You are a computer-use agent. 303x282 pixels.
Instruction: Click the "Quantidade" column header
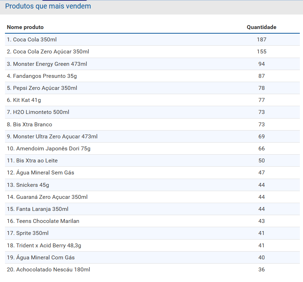point(261,27)
